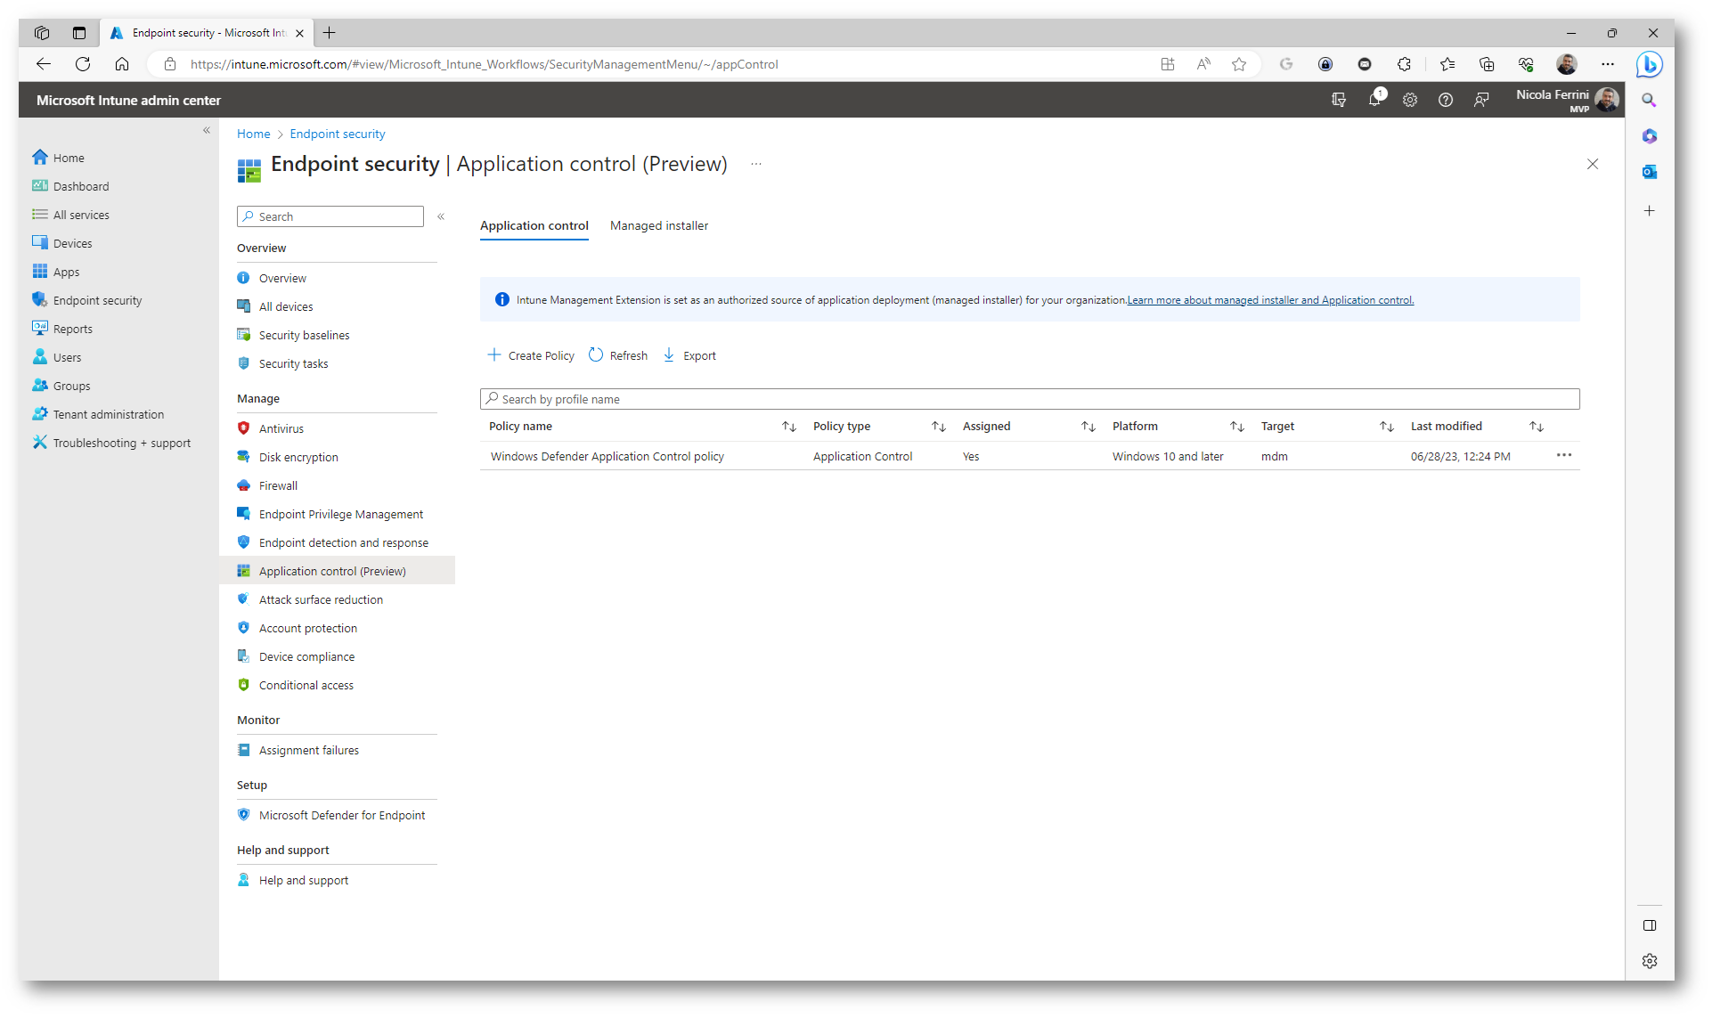This screenshot has height=1018, width=1712.
Task: Click the Endpoint security menu Search box
Action: (330, 216)
